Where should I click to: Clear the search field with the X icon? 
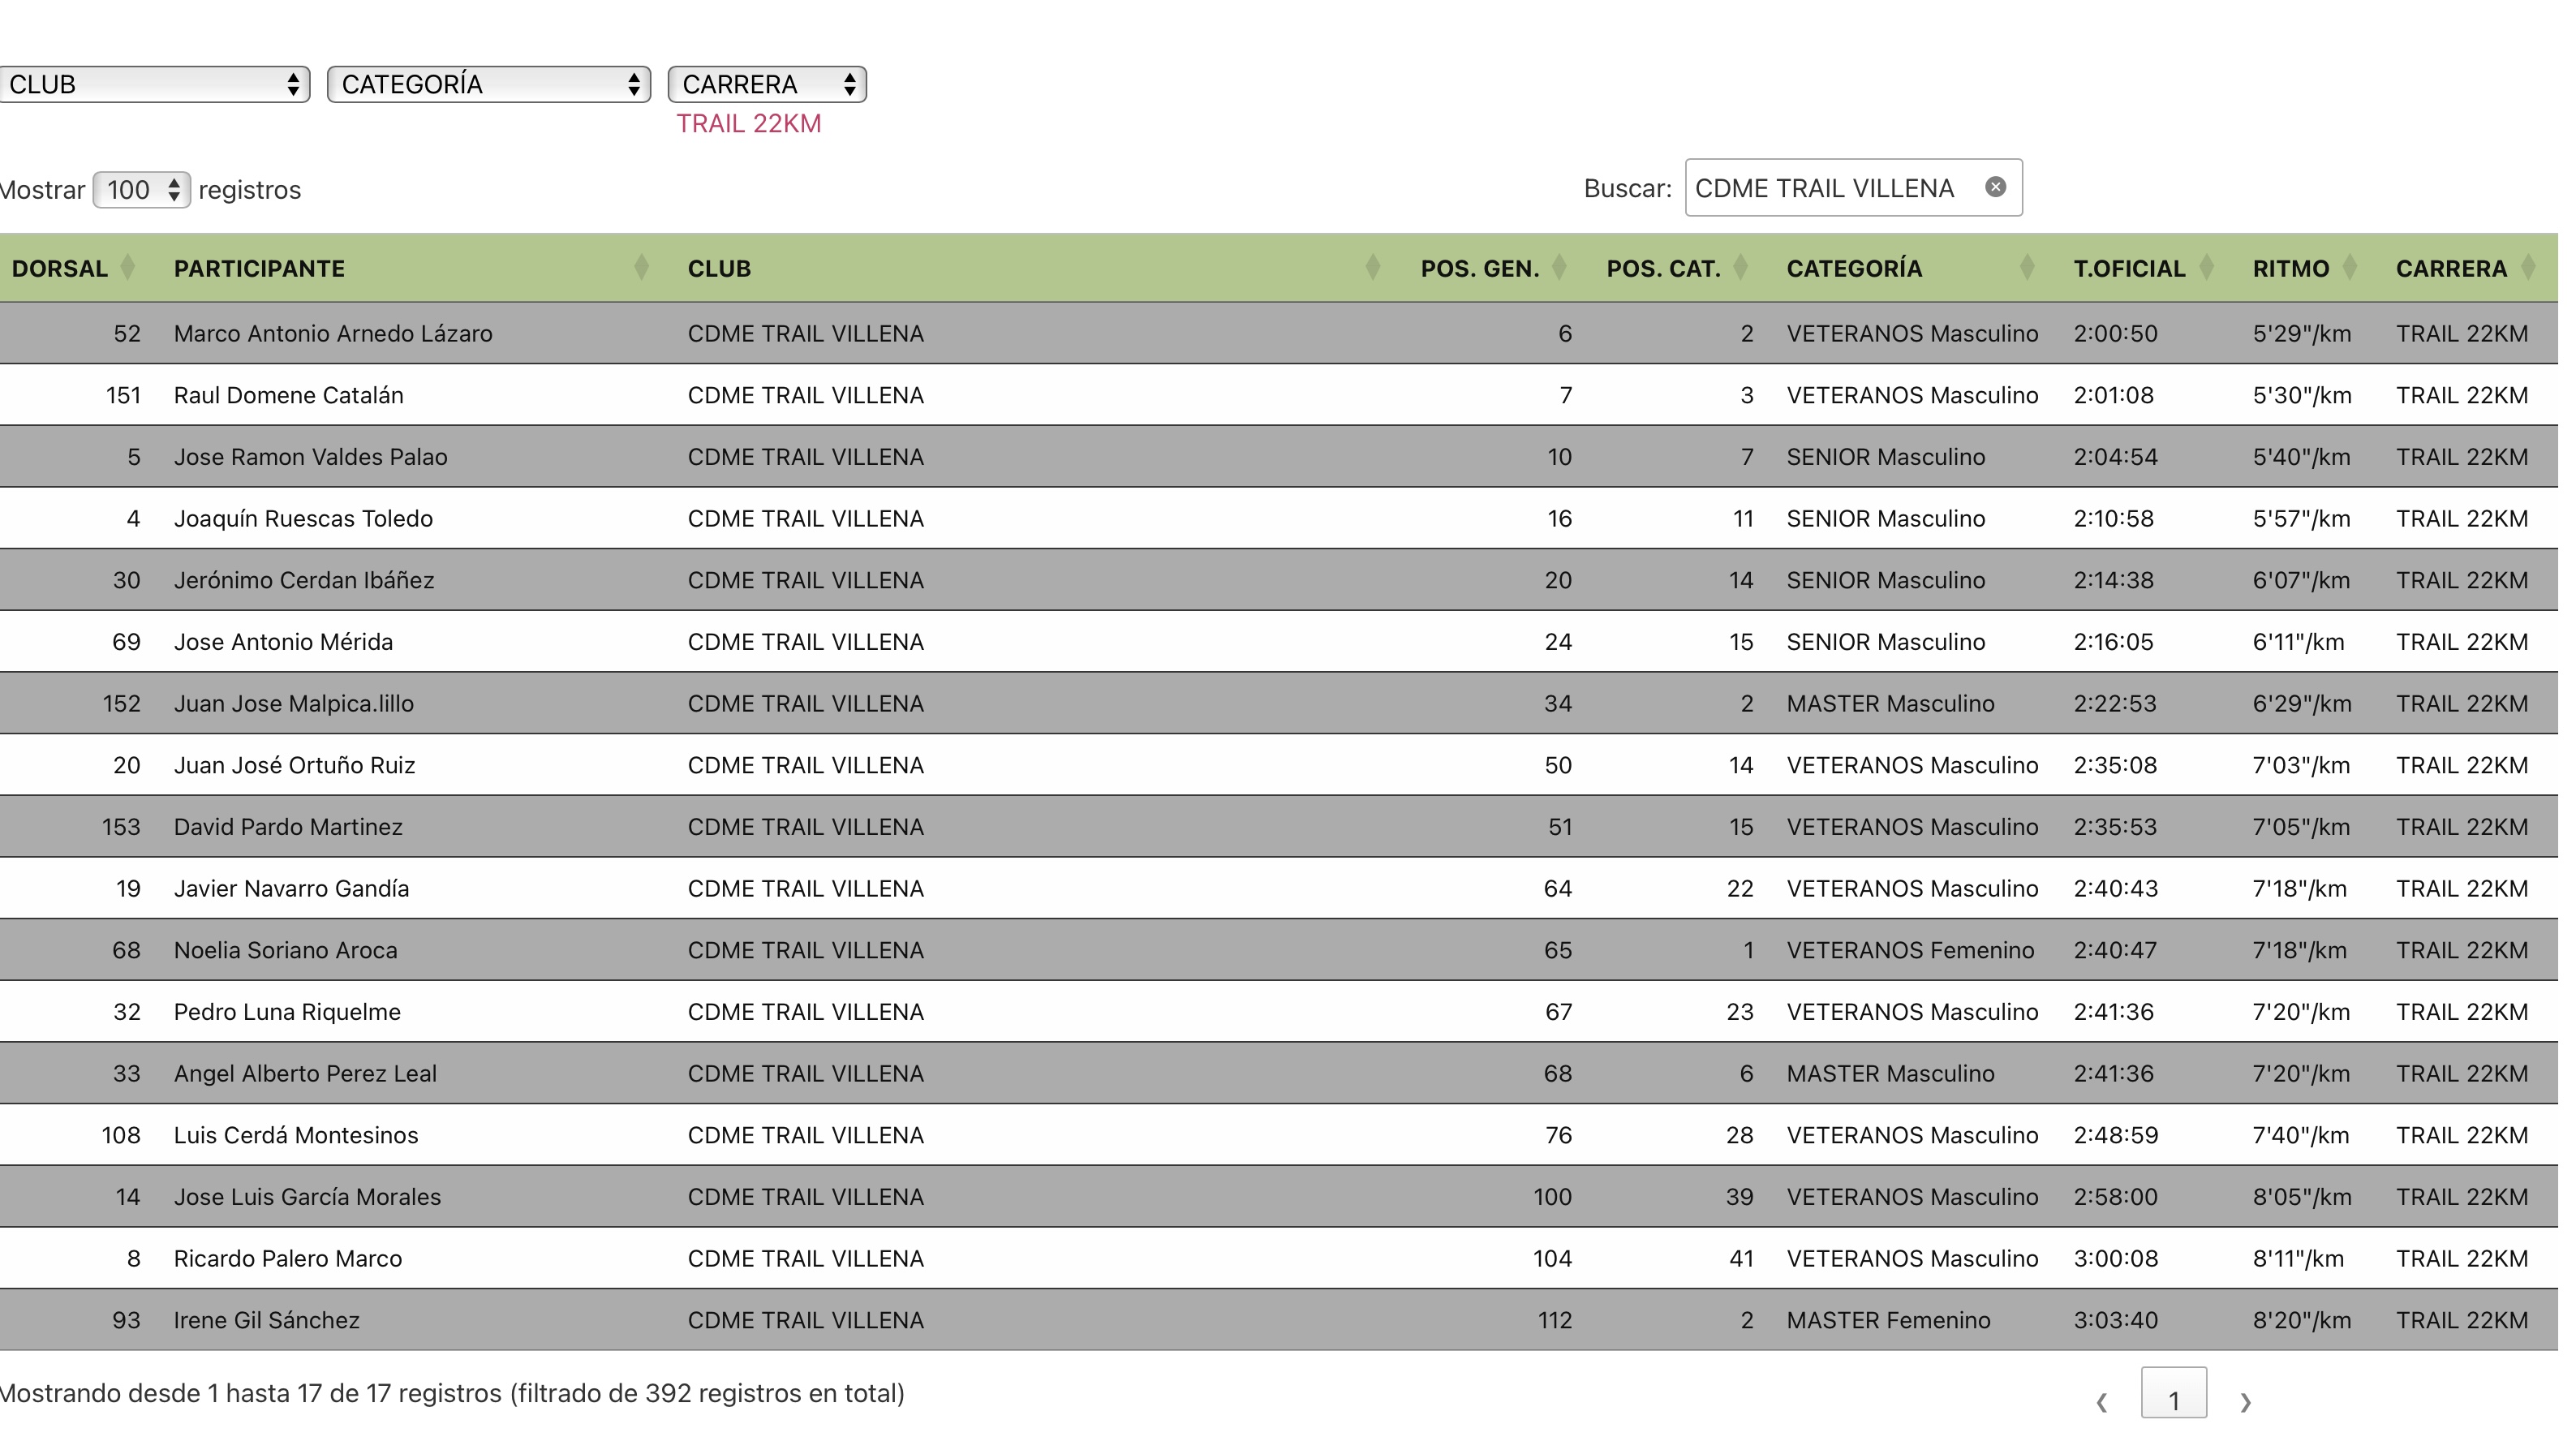pos(1994,187)
